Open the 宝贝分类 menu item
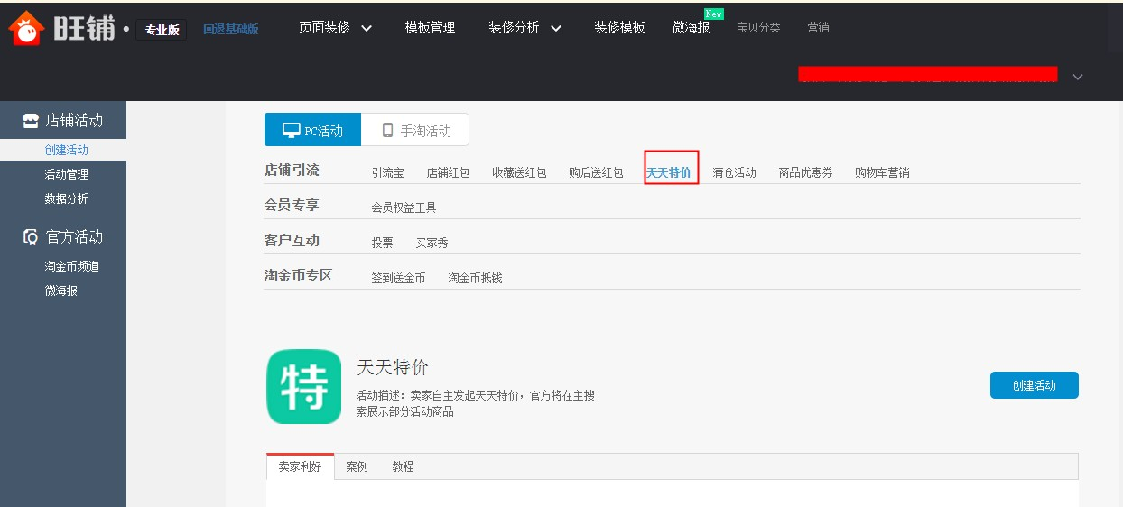 pyautogui.click(x=758, y=28)
